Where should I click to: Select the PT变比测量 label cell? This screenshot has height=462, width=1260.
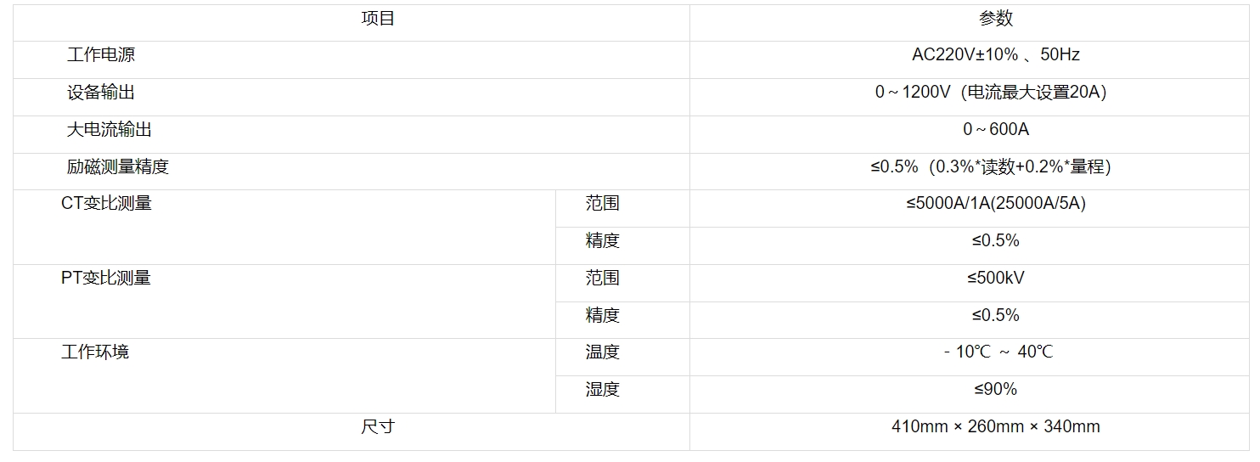click(106, 279)
